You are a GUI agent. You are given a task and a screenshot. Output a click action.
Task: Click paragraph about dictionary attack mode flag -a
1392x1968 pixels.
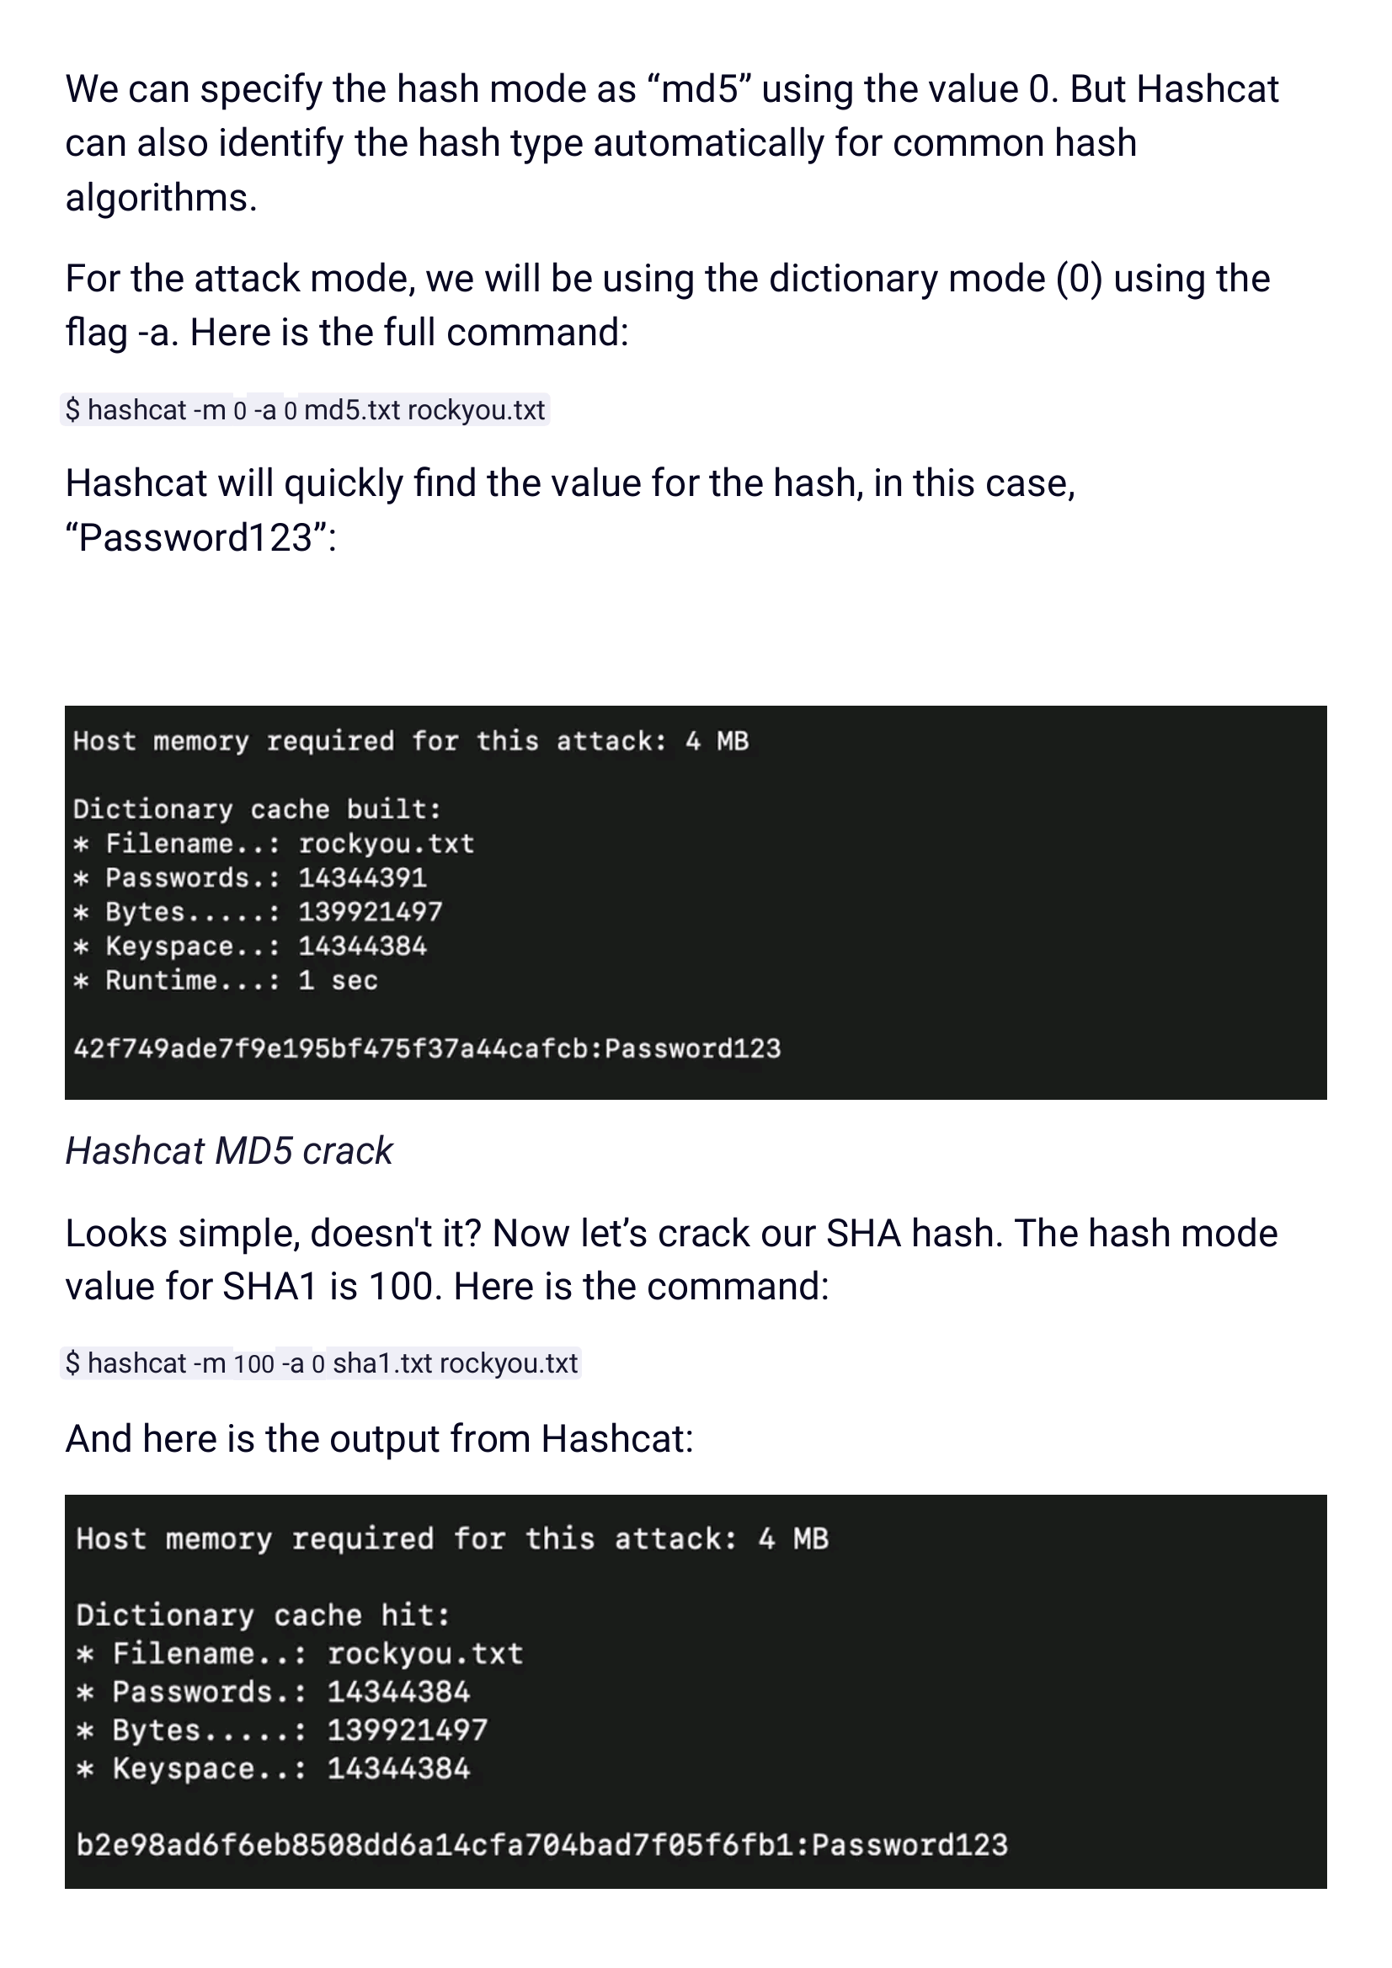668,305
